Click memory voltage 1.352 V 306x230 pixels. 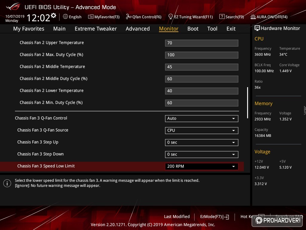(x=285, y=119)
